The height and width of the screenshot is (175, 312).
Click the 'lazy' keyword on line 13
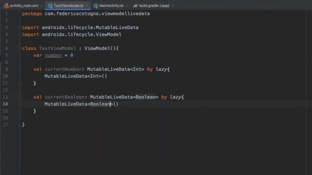pyautogui.click(x=175, y=97)
